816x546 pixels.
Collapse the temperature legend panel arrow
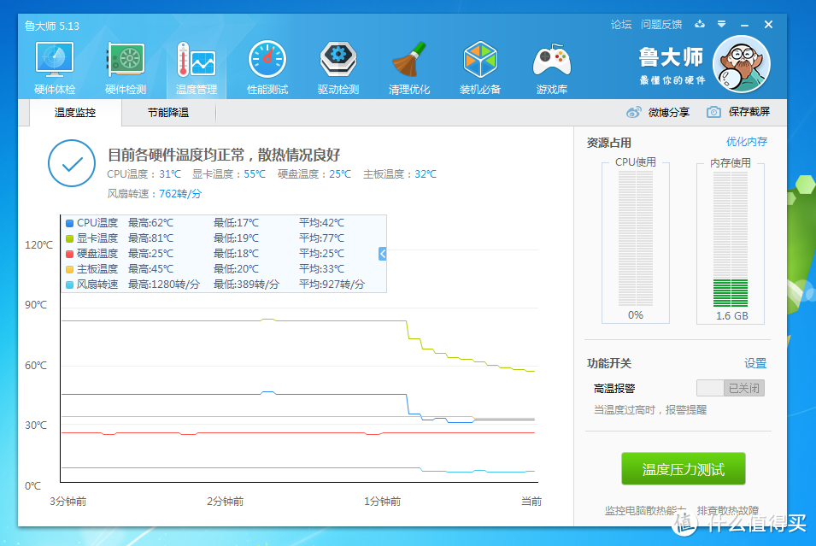pos(383,254)
